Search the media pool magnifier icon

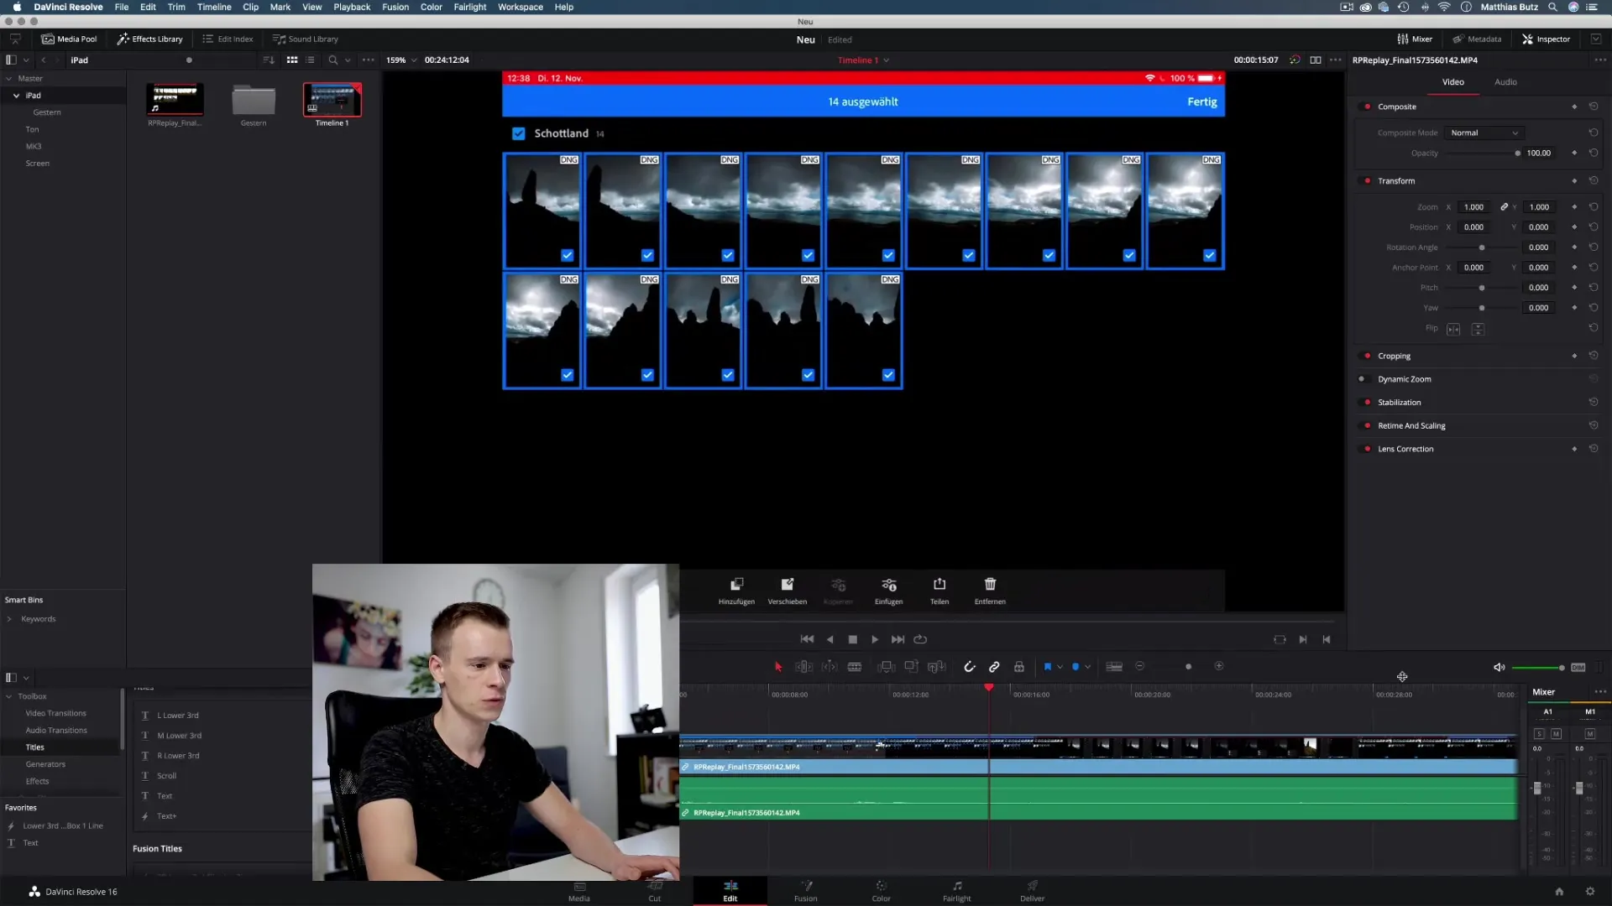tap(333, 60)
